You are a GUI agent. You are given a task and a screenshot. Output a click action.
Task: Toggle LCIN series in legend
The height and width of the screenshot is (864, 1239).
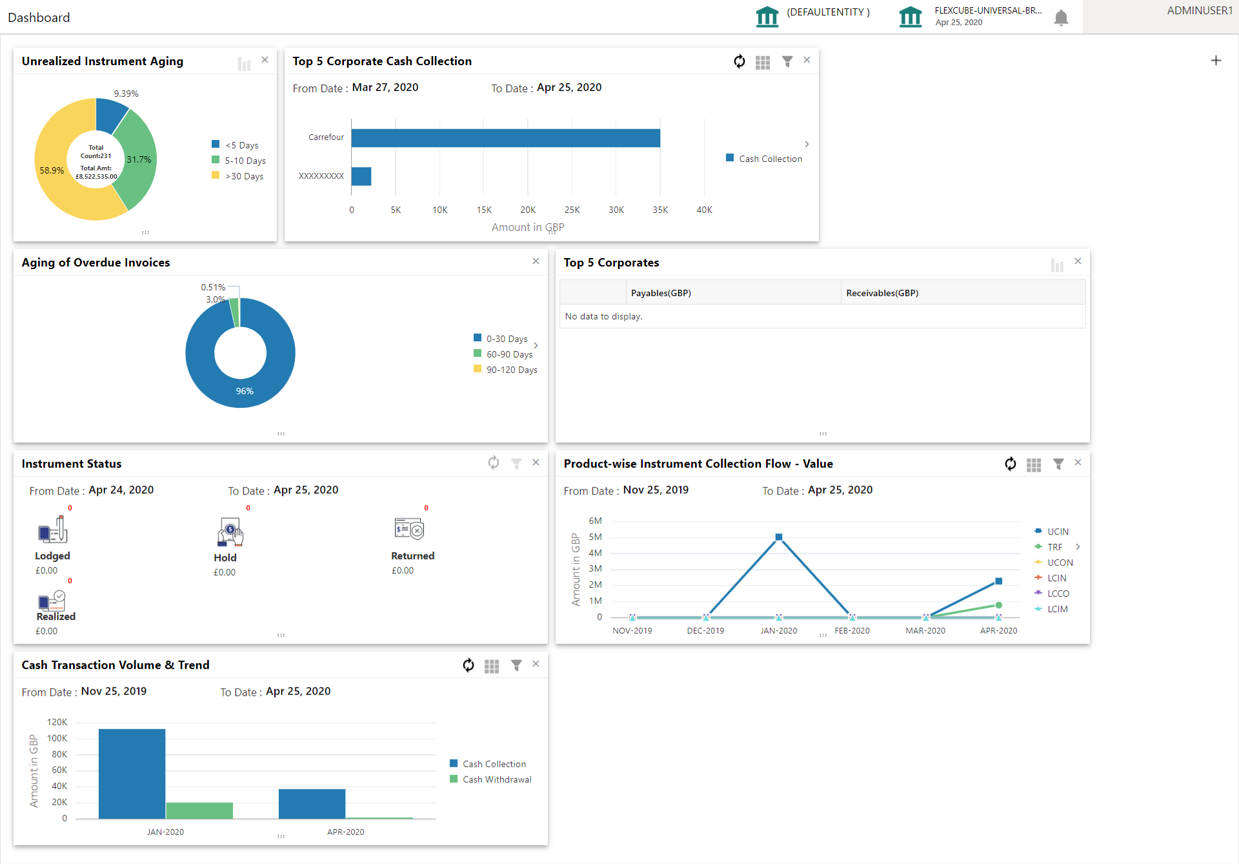coord(1051,578)
